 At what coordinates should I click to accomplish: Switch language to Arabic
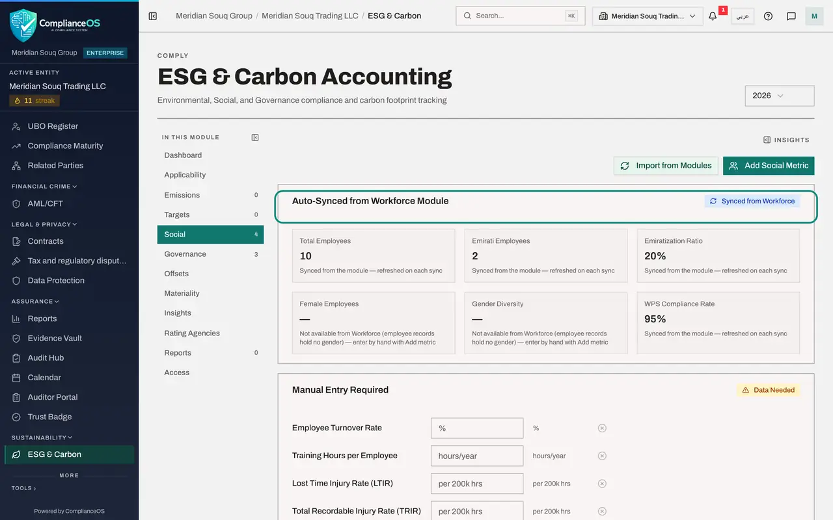743,16
